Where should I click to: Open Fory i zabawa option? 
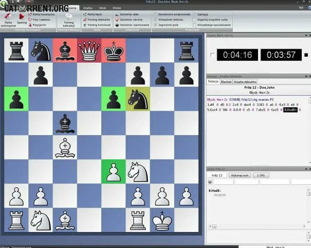pos(39,19)
